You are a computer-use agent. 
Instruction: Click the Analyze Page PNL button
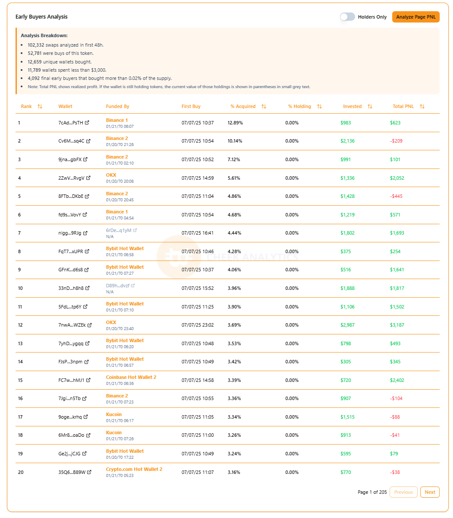(x=416, y=17)
